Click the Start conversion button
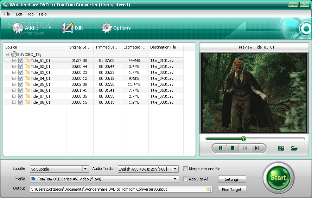 [x=278, y=178]
